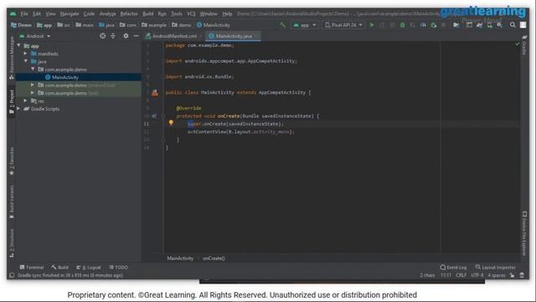Collapse the app module node

pos(18,45)
